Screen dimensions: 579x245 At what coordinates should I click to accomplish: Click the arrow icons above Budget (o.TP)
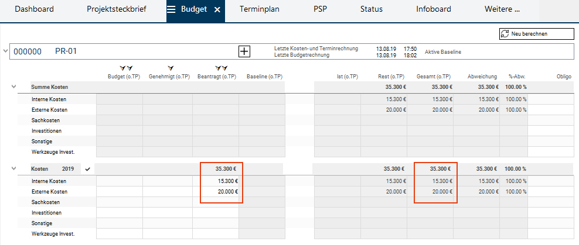pyautogui.click(x=125, y=68)
